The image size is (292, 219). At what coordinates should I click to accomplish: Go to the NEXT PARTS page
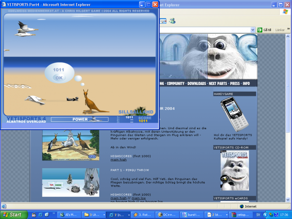click(x=218, y=83)
